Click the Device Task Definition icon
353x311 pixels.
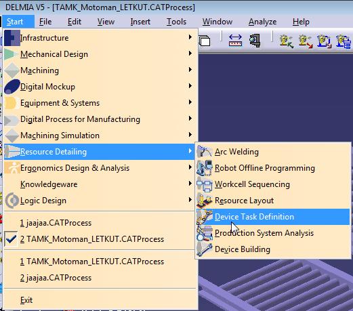(x=205, y=217)
